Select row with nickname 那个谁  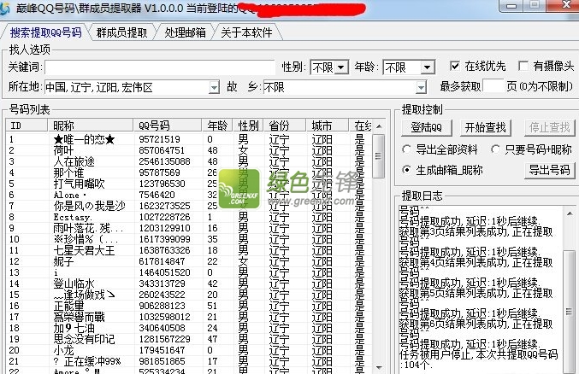coord(188,172)
